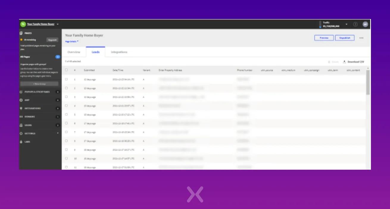Expand the Page Details dropdown
Image resolution: width=390 pixels, height=209 pixels.
click(x=72, y=41)
